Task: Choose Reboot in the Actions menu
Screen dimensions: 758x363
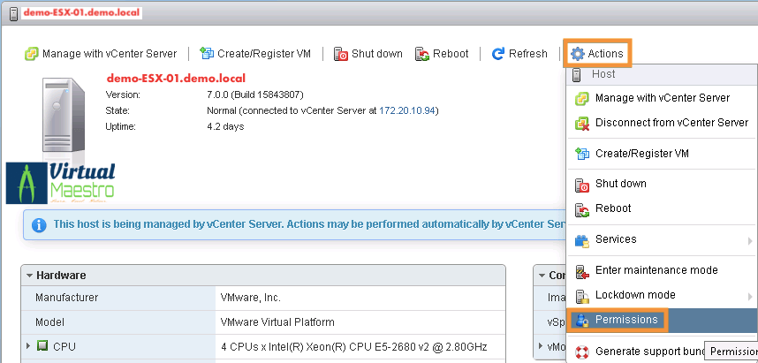Action: pyautogui.click(x=613, y=208)
